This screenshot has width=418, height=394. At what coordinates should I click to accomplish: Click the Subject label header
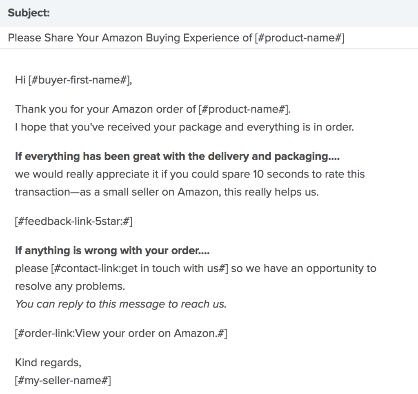(29, 13)
